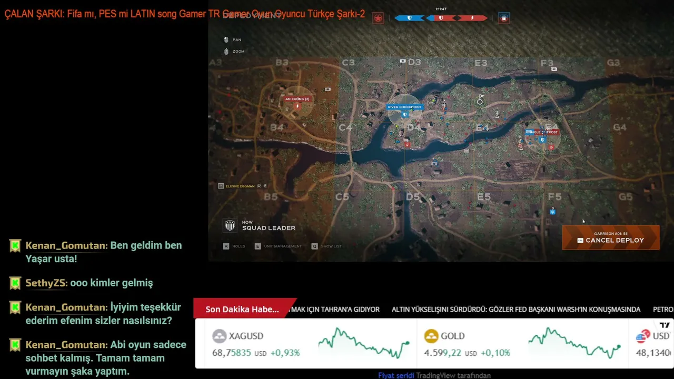Click the chat badge beside 'Ben geldim ben'
The height and width of the screenshot is (379, 674).
pos(15,246)
